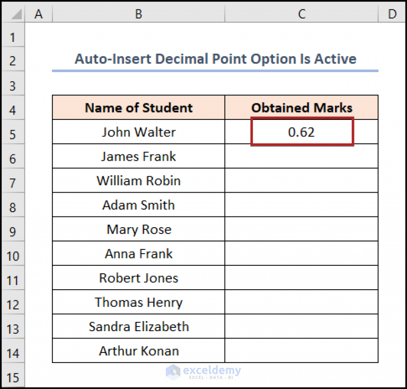Select column D header
This screenshot has width=407, height=389.
[x=392, y=14]
